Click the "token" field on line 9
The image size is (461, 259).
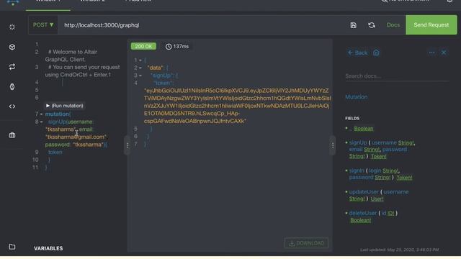(55, 152)
